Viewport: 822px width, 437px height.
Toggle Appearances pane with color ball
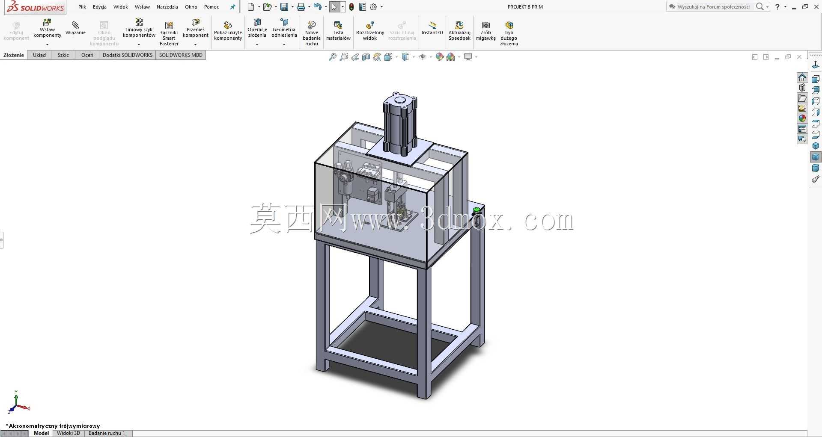802,118
